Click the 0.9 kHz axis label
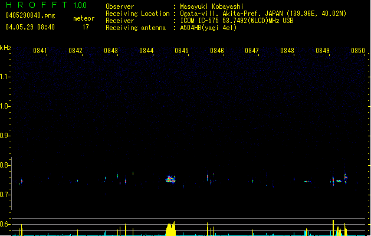Screen dimensions: 371x236 (x=5, y=135)
